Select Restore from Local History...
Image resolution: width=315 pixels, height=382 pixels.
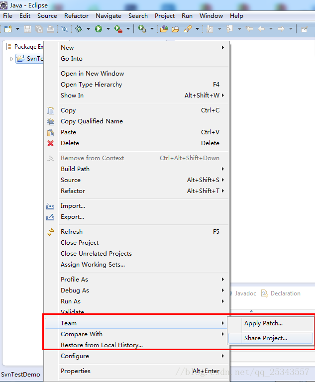[x=136, y=345]
